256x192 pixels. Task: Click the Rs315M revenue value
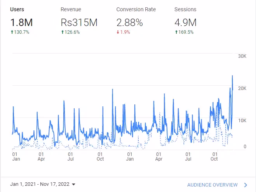(x=79, y=22)
